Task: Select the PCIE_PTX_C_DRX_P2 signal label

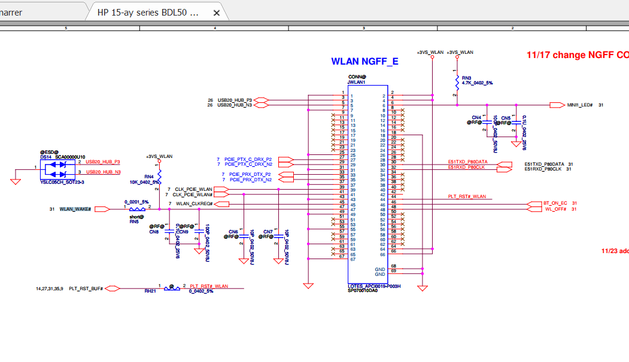Action: click(248, 160)
